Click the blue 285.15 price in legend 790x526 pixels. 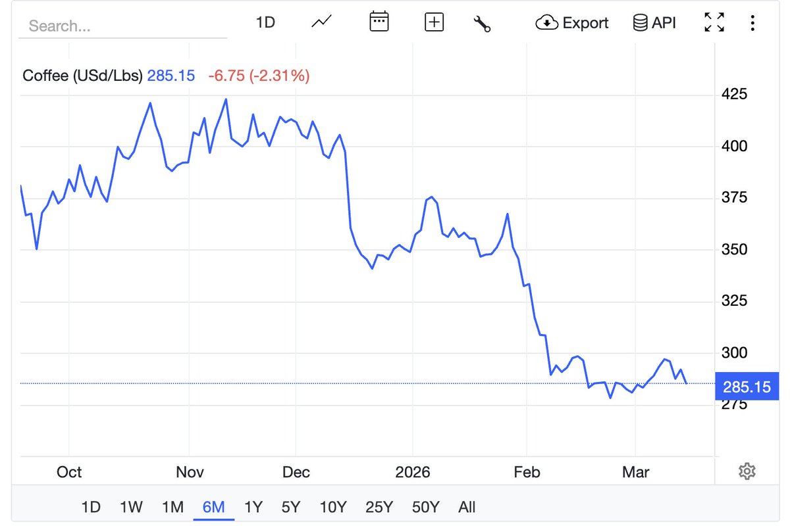click(171, 76)
